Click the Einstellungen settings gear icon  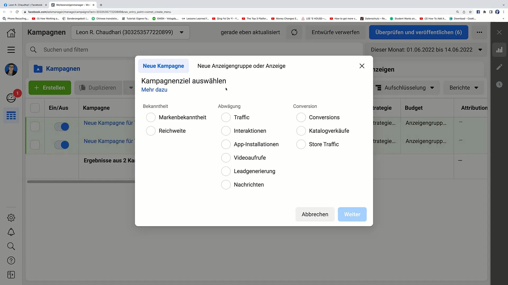(11, 218)
